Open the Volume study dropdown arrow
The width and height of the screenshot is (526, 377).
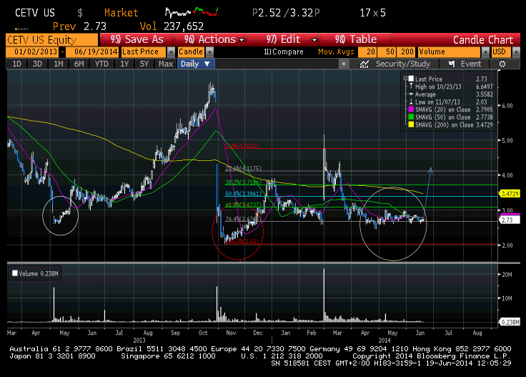485,52
